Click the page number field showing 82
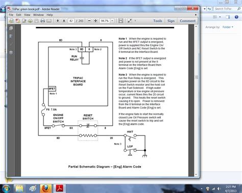 click(x=71, y=21)
